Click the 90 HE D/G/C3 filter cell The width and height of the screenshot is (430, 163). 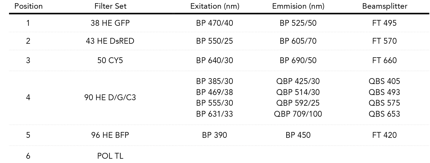coord(110,98)
